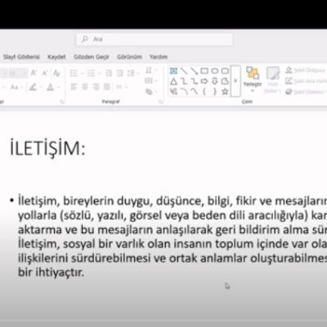Open the Yardım tab
Screen dimensions: 327x327
click(159, 57)
